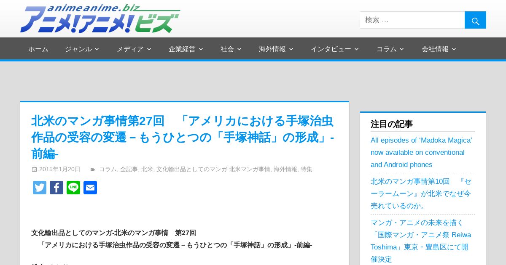
Task: Expand the インタビュー dropdown chevron
Action: [x=356, y=49]
